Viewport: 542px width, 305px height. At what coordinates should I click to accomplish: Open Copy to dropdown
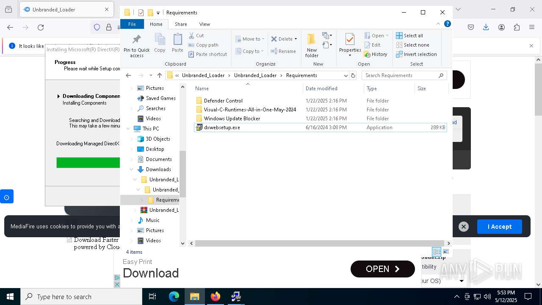point(250,51)
